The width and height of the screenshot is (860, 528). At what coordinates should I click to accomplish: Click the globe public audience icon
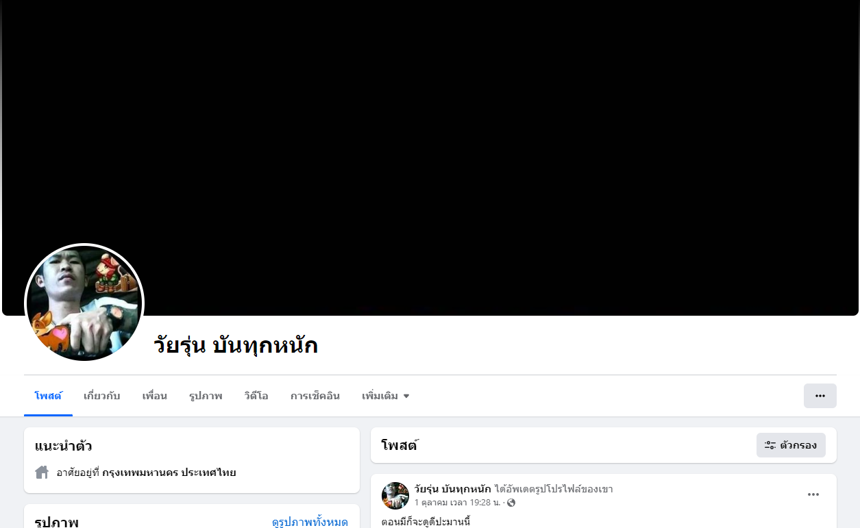(511, 503)
